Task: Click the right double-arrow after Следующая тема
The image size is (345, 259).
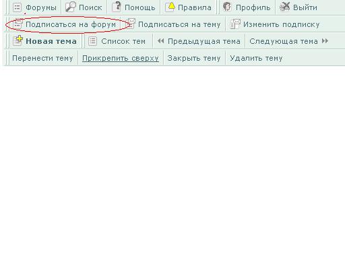Action: pos(325,41)
